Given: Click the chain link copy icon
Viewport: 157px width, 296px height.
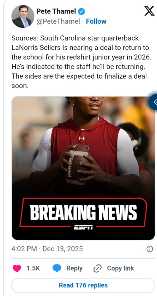Looking at the screenshot, I should [98, 268].
